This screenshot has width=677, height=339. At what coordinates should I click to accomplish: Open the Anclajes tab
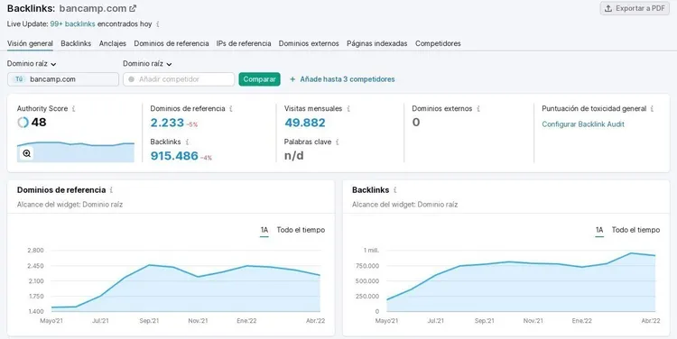[113, 43]
